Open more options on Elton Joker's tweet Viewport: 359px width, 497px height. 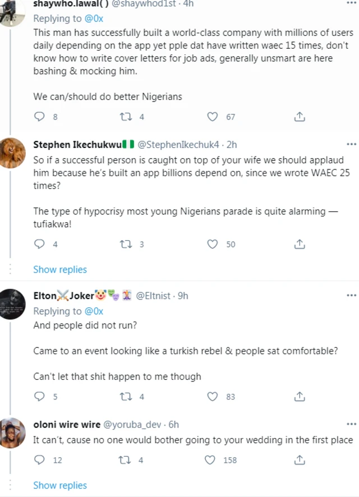tap(352, 295)
